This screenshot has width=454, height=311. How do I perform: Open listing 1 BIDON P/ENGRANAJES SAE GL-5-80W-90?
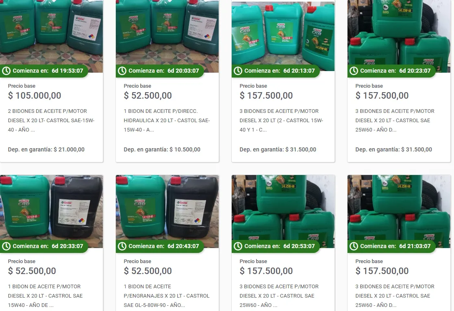pos(167,296)
